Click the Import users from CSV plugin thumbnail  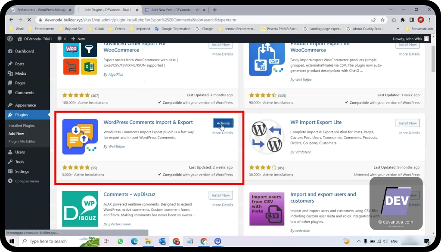(x=267, y=209)
